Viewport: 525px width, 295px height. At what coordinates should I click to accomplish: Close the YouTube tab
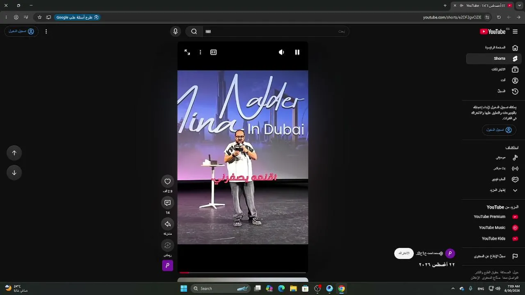click(x=455, y=6)
